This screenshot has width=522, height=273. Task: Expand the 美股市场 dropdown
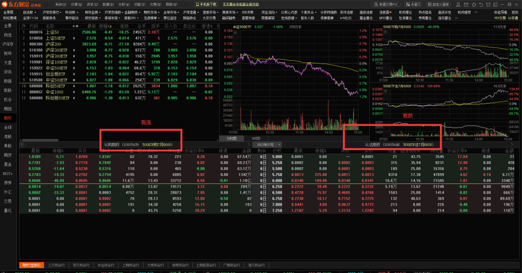pos(230,12)
